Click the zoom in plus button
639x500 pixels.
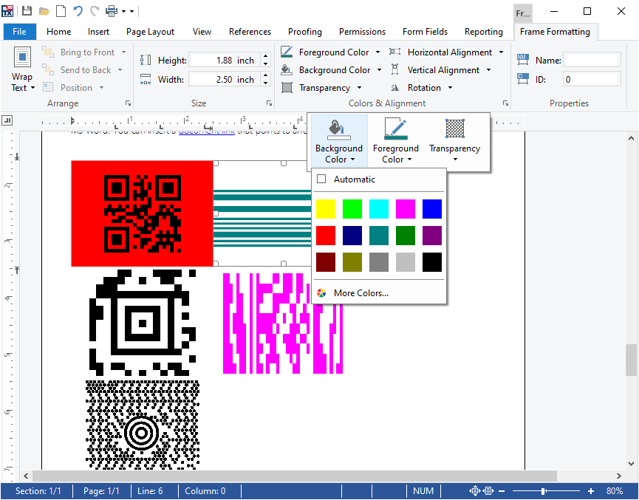591,491
